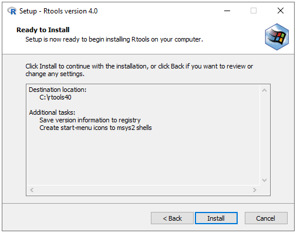Click the R logo icon in title bar

(12, 11)
